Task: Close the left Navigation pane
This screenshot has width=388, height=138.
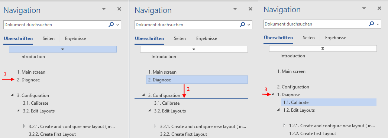Action: [119, 9]
